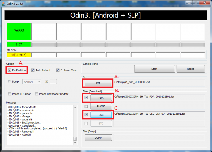Click the PIT file button
The height and width of the screenshot is (152, 212).
click(x=98, y=83)
